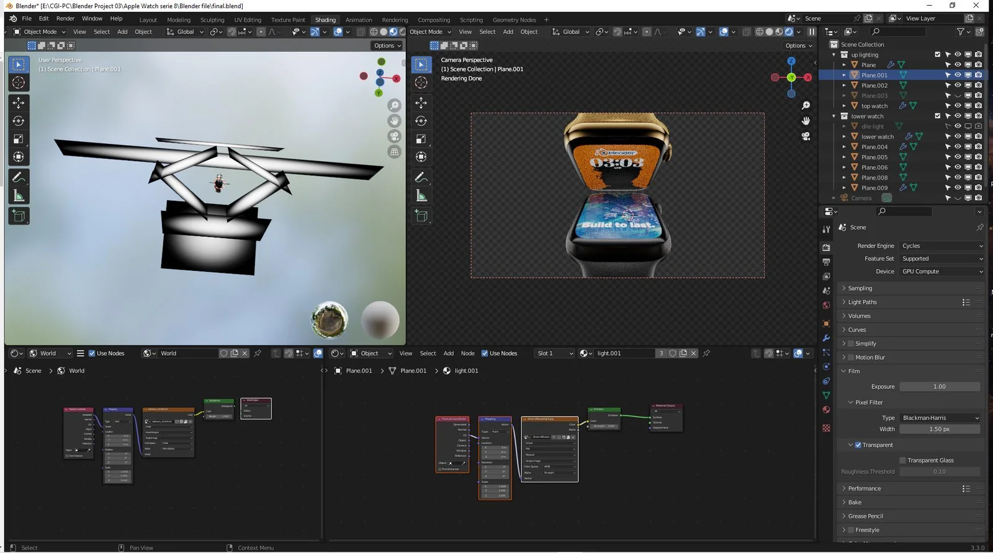Screen dimensions: 993x553
Task: Open the Object properties tab
Action: 826,324
